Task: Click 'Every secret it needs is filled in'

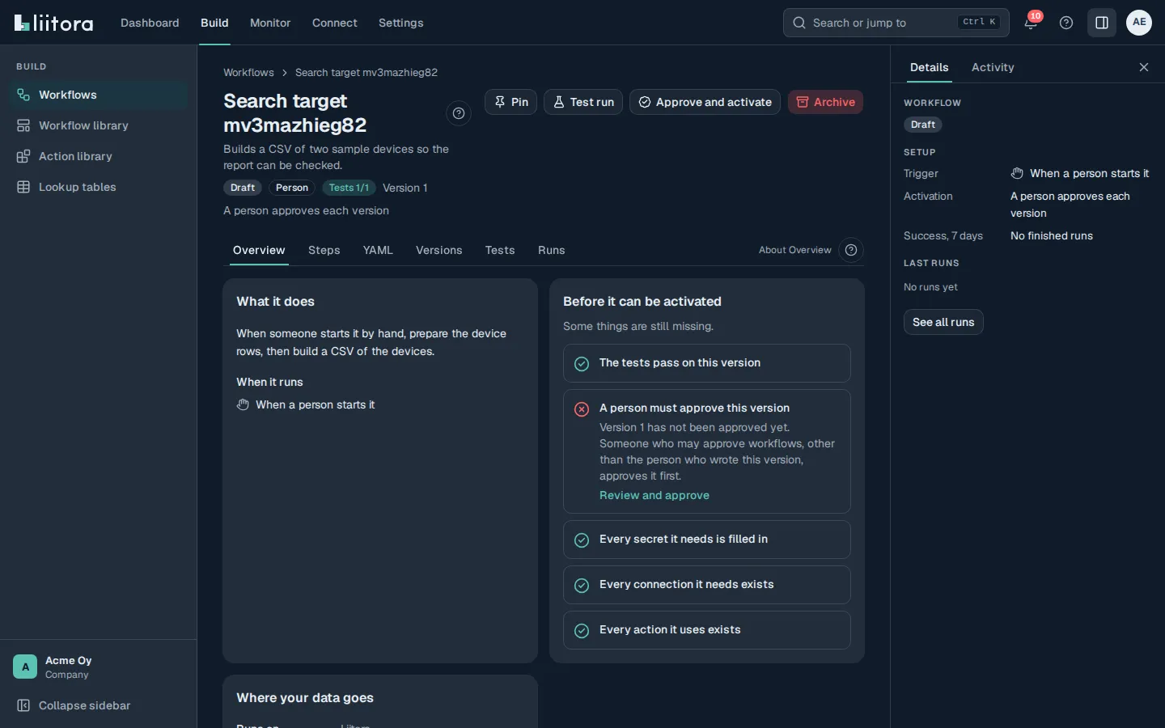Action: click(684, 539)
